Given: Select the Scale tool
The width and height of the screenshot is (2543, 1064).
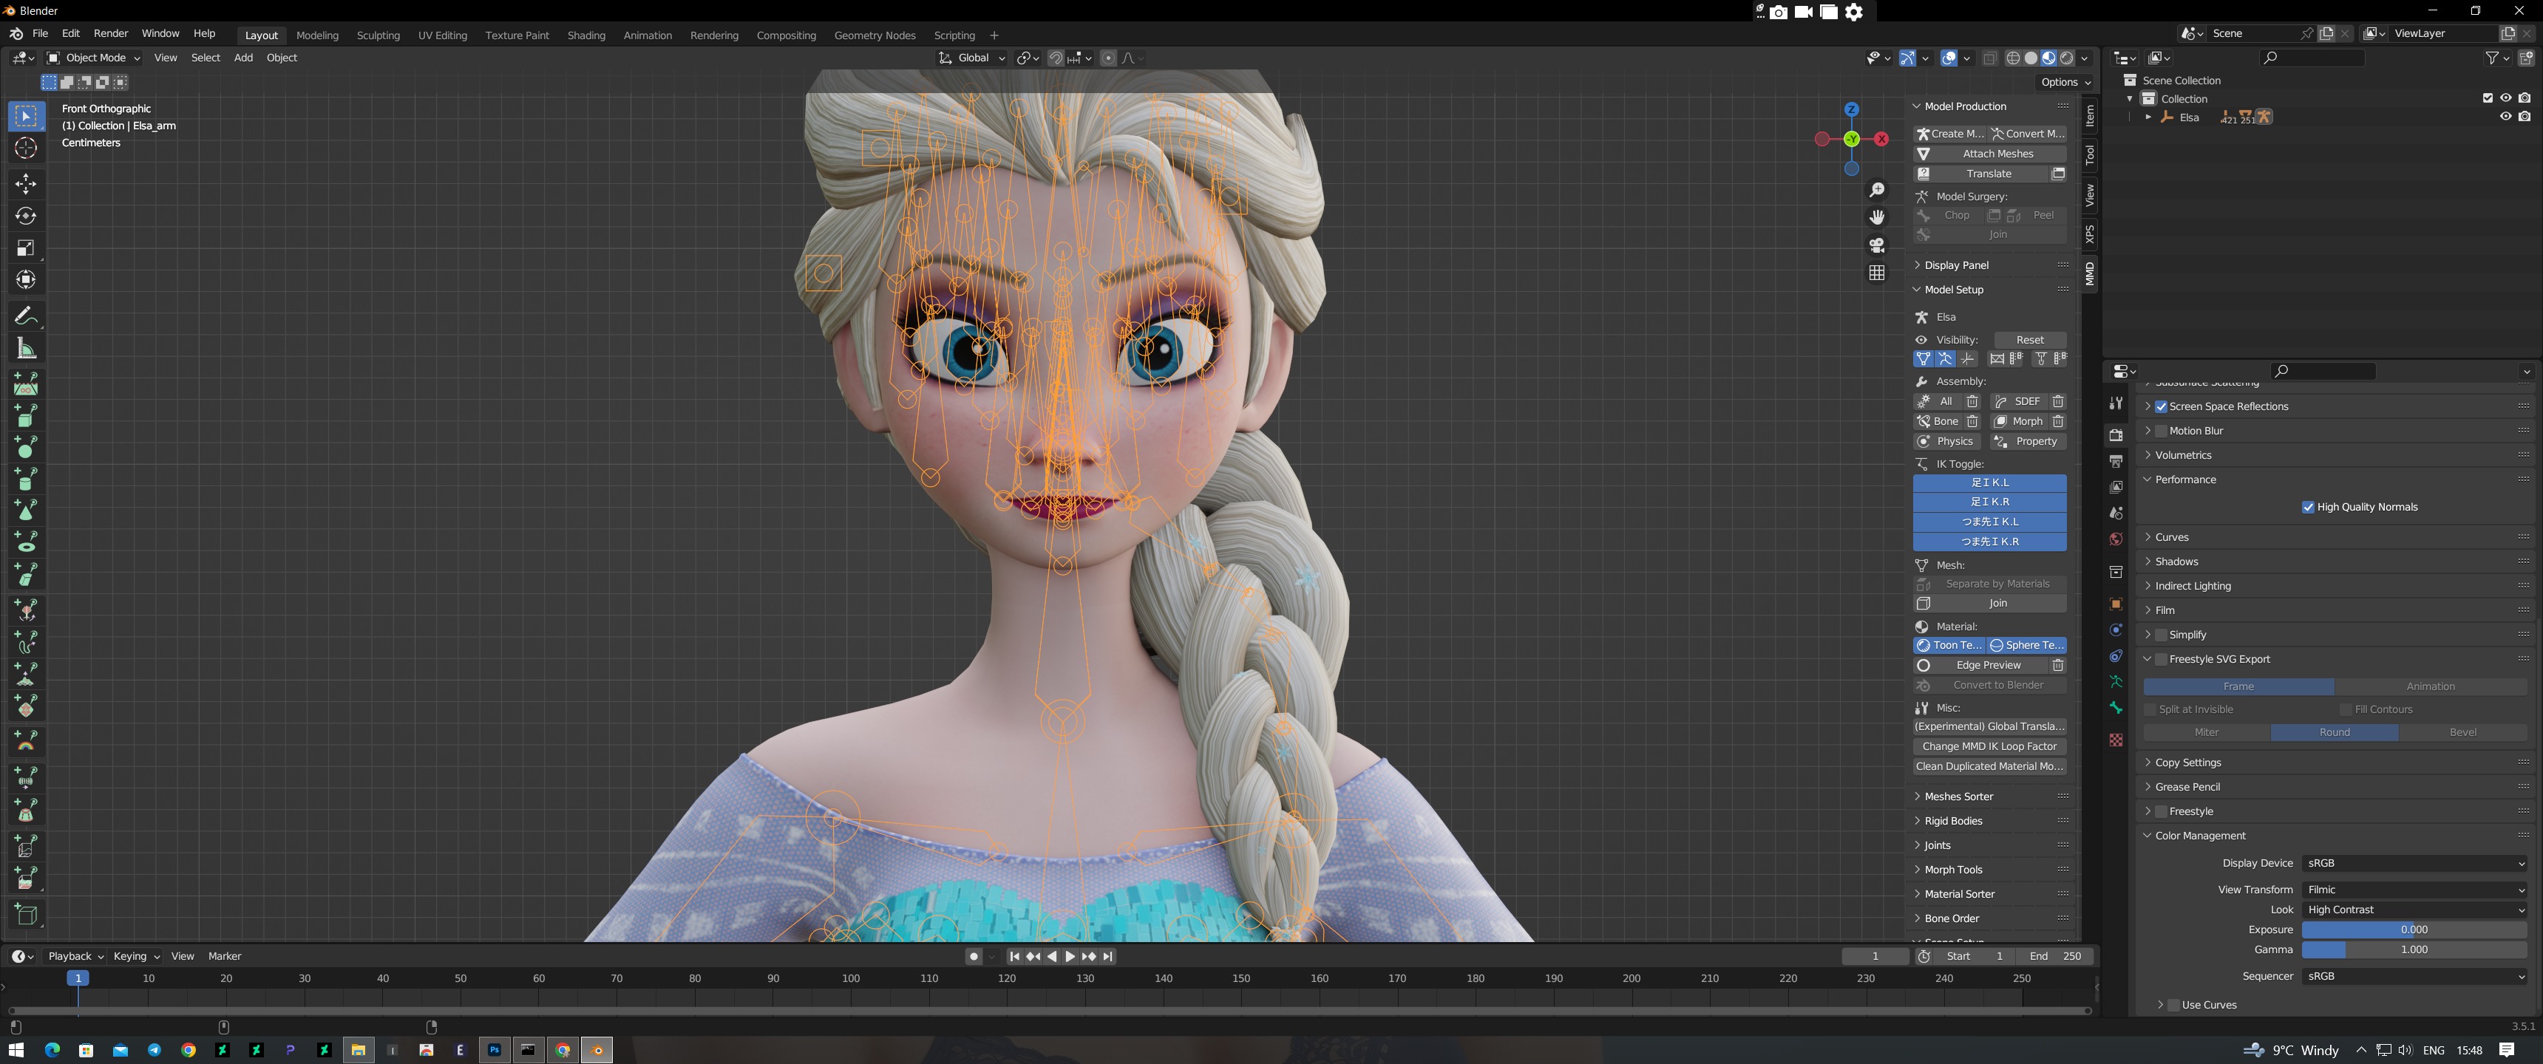Looking at the screenshot, I should 26,249.
